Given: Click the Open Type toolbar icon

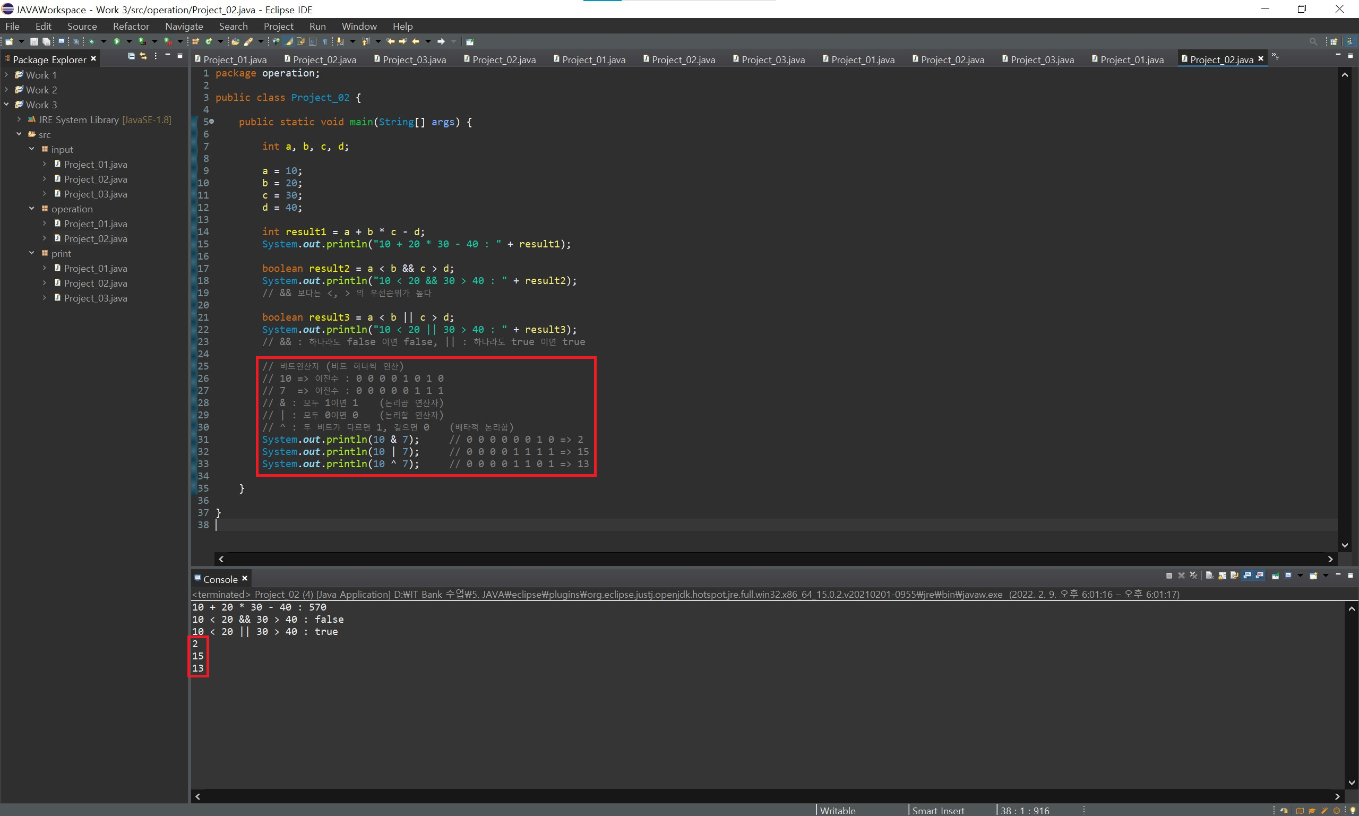Looking at the screenshot, I should pos(235,41).
